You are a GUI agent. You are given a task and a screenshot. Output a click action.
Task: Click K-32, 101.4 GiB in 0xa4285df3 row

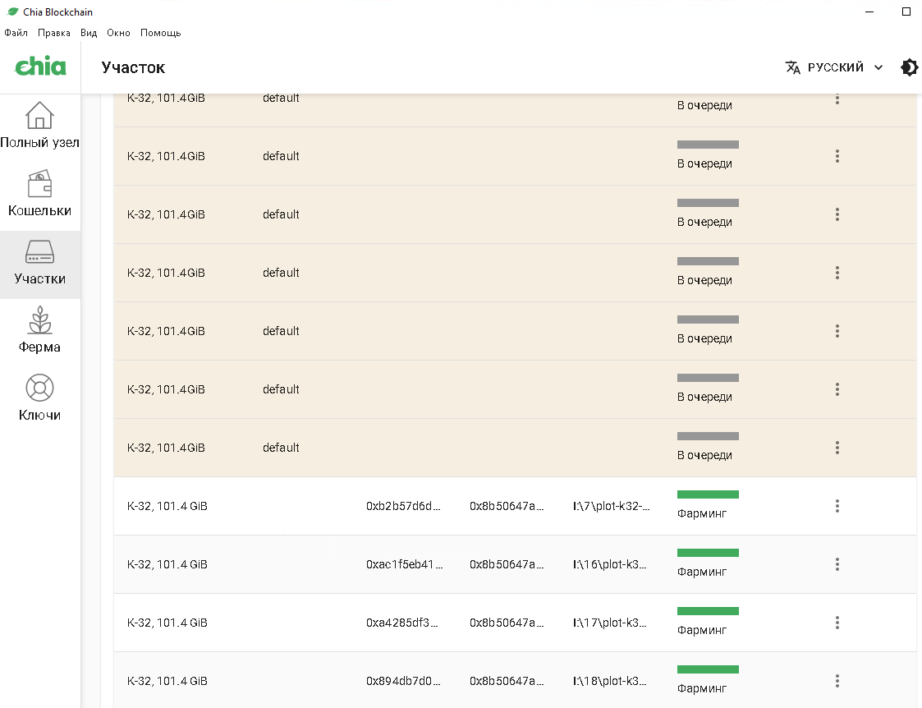pyautogui.click(x=167, y=623)
